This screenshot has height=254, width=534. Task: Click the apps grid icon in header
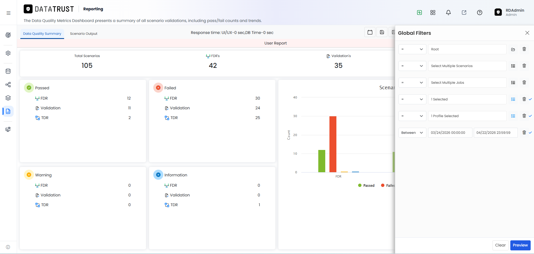(433, 13)
